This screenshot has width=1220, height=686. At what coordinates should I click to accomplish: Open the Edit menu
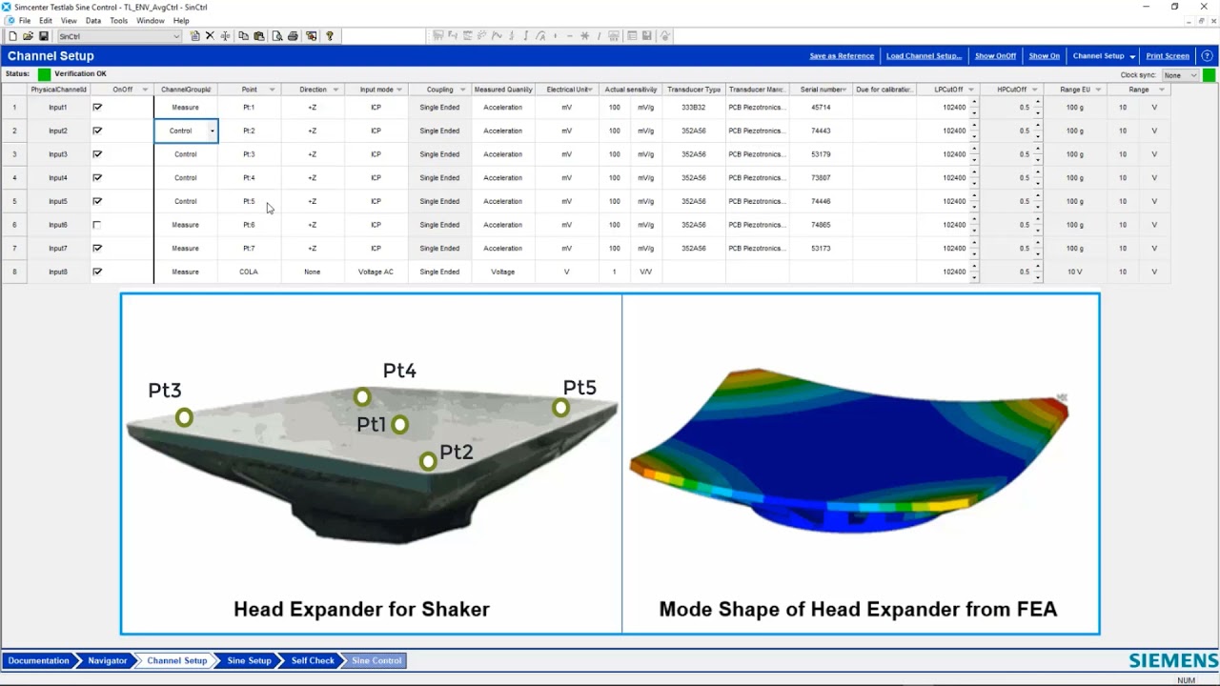tap(46, 20)
